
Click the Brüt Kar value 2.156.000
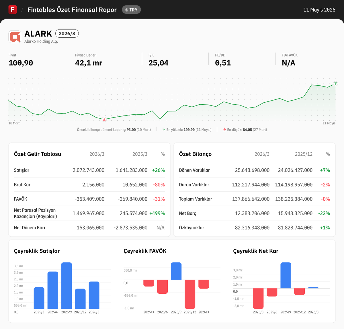click(93, 184)
